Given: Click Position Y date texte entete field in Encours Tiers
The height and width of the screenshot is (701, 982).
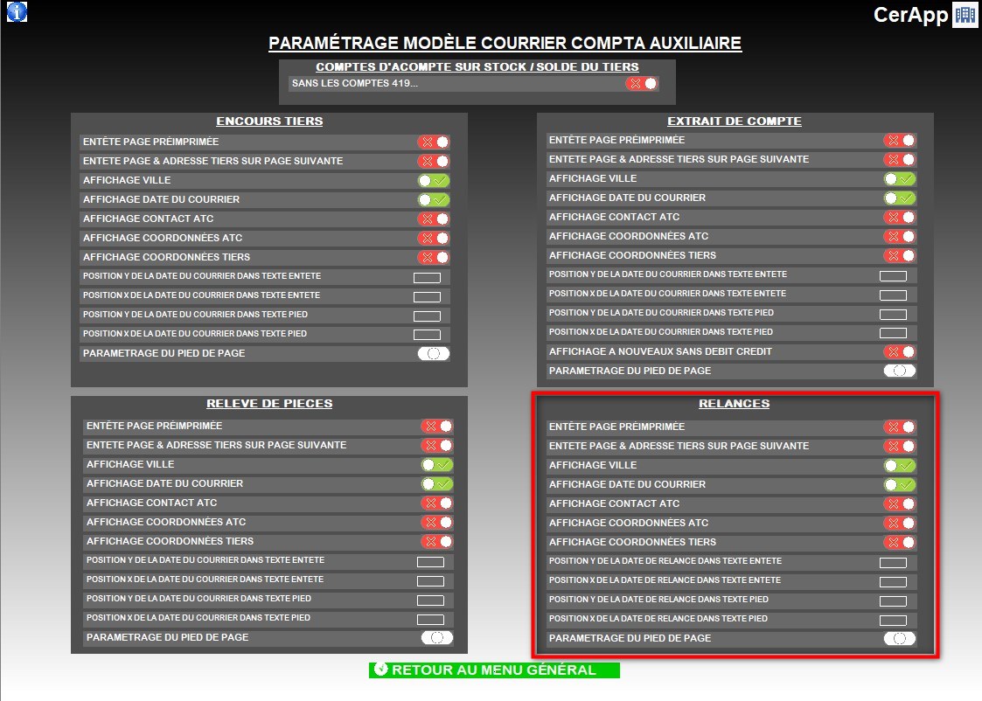Looking at the screenshot, I should [x=427, y=277].
